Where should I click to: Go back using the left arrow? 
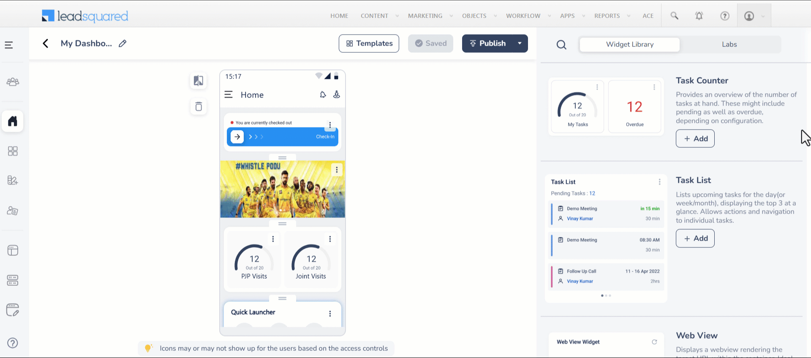click(x=46, y=43)
